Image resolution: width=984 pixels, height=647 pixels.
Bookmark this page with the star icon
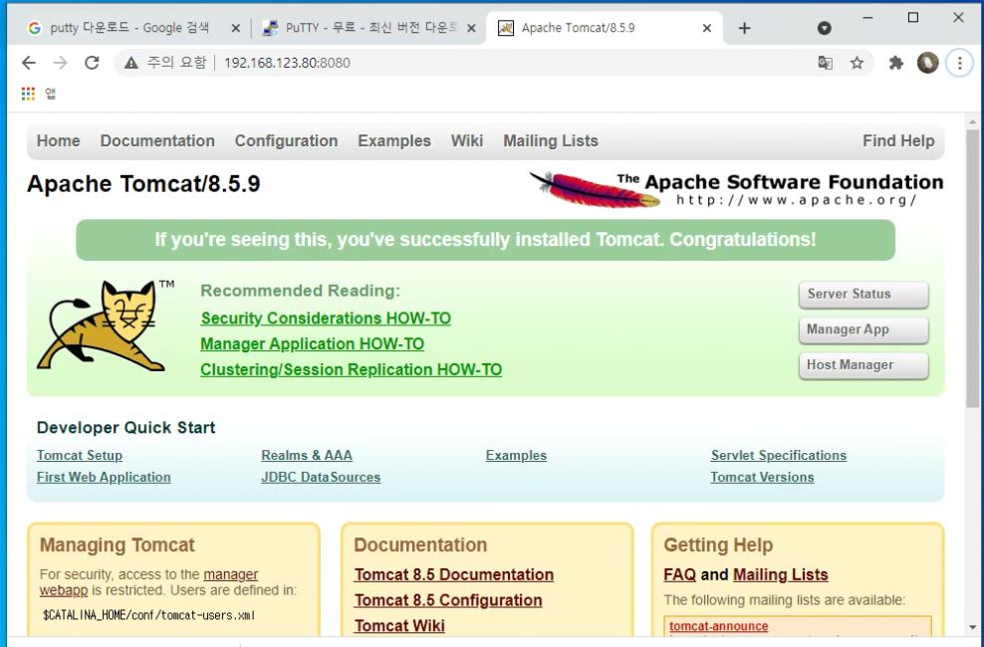click(857, 63)
